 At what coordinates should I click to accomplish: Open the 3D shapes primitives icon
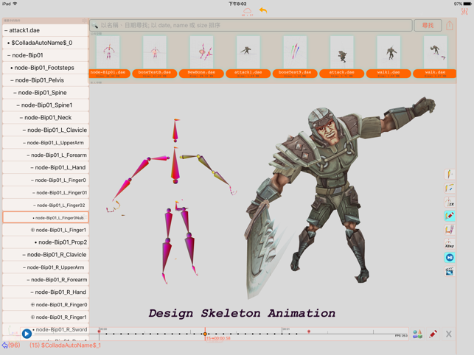[417, 334]
